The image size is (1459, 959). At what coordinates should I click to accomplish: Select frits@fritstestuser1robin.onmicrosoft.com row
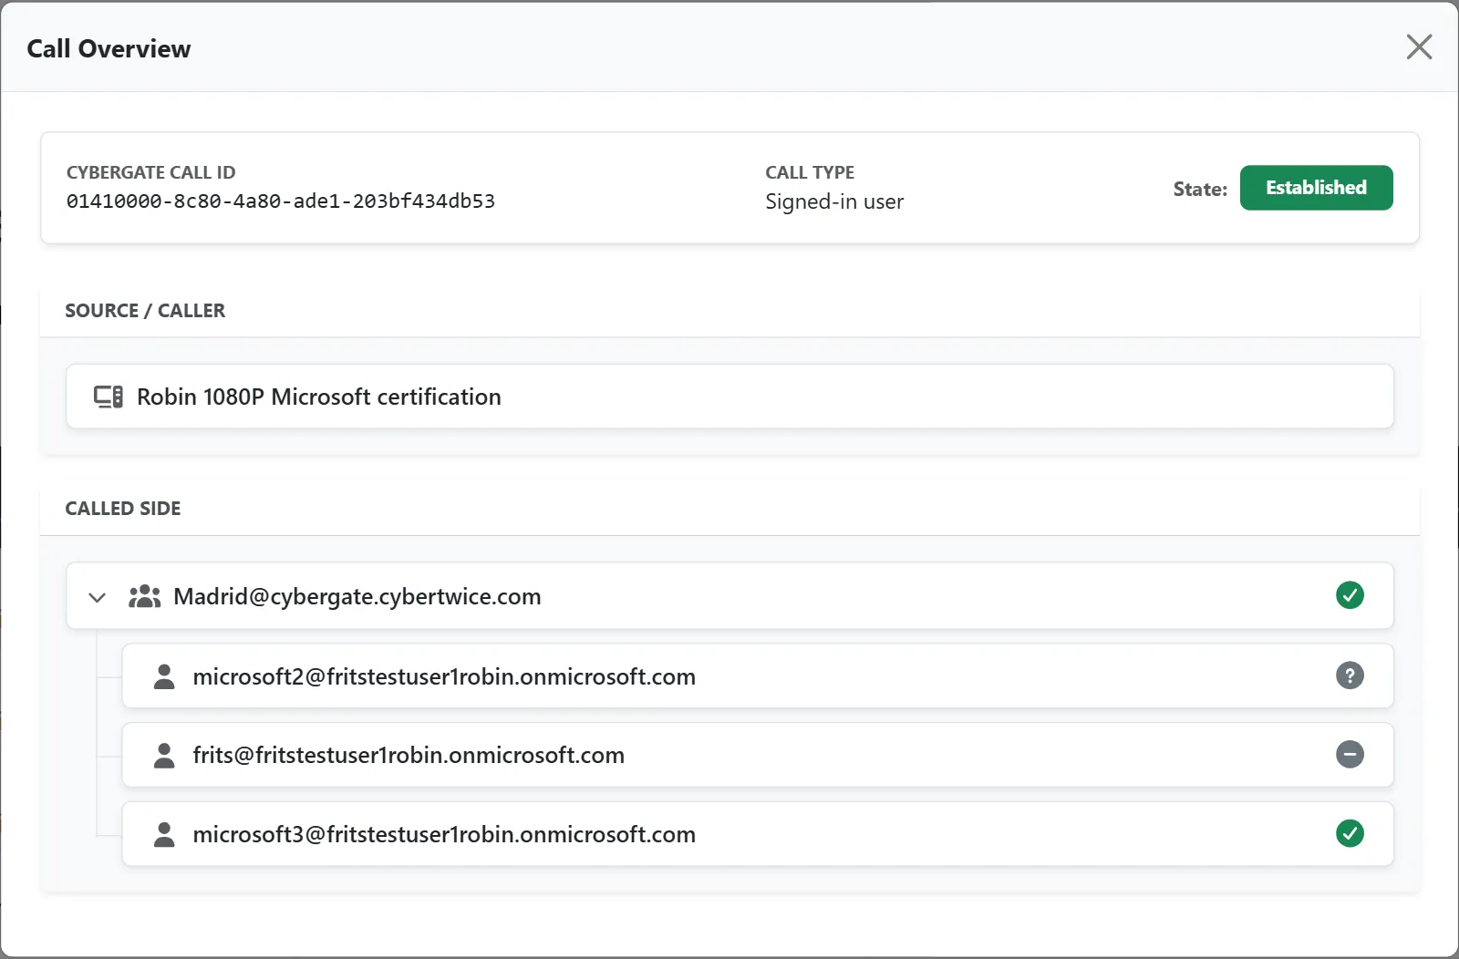(x=758, y=755)
